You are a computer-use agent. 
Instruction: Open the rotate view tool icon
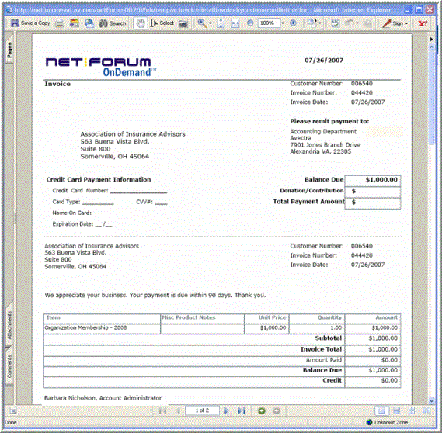click(x=311, y=23)
